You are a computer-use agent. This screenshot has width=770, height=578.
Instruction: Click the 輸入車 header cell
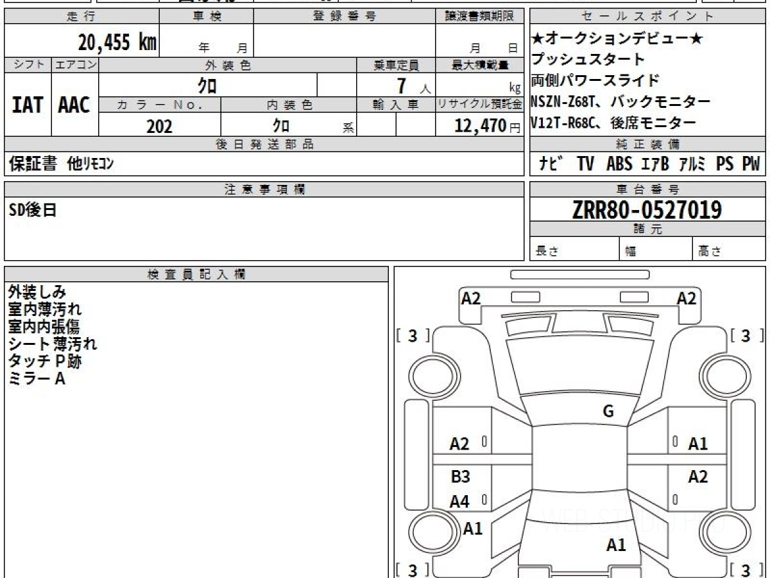coord(396,105)
